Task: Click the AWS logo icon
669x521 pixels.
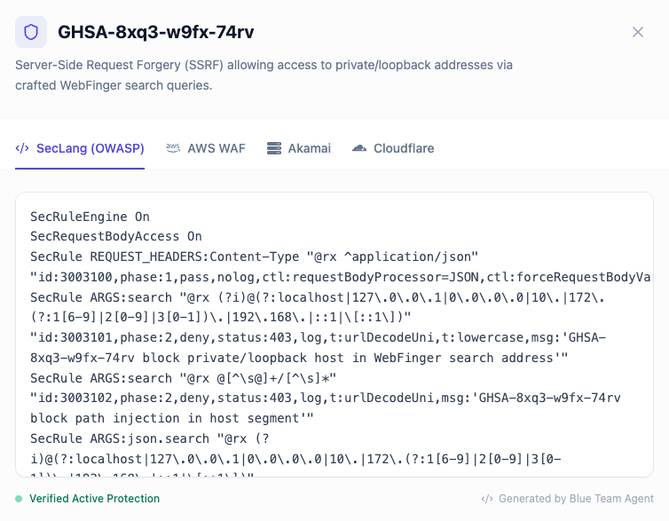Action: [x=173, y=148]
